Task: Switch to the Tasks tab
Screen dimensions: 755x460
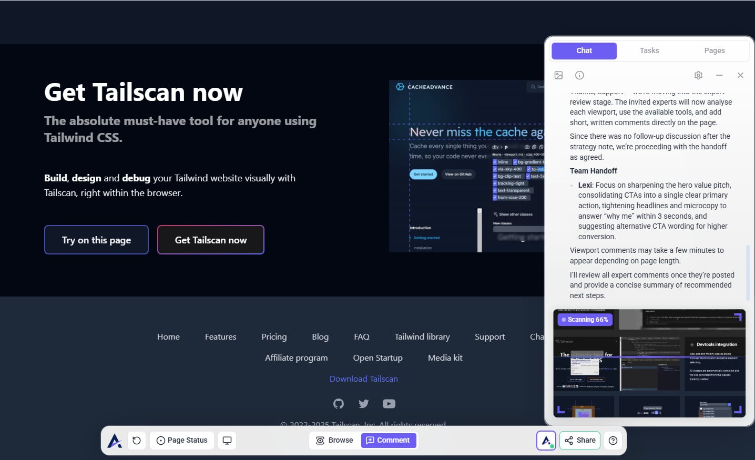Action: [x=649, y=50]
